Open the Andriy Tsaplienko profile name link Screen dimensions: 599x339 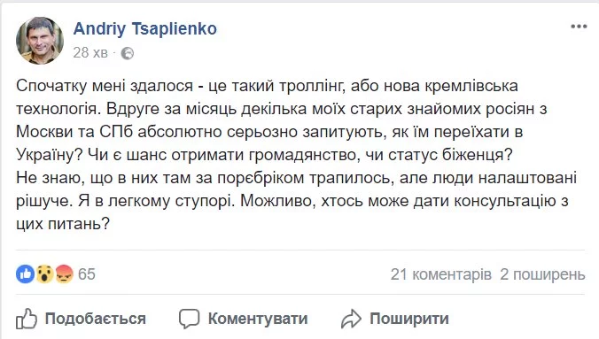tap(145, 28)
